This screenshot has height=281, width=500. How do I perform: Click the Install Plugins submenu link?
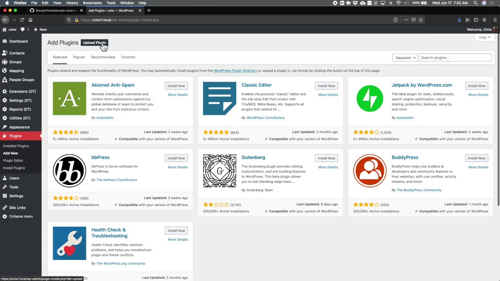[x=14, y=168]
